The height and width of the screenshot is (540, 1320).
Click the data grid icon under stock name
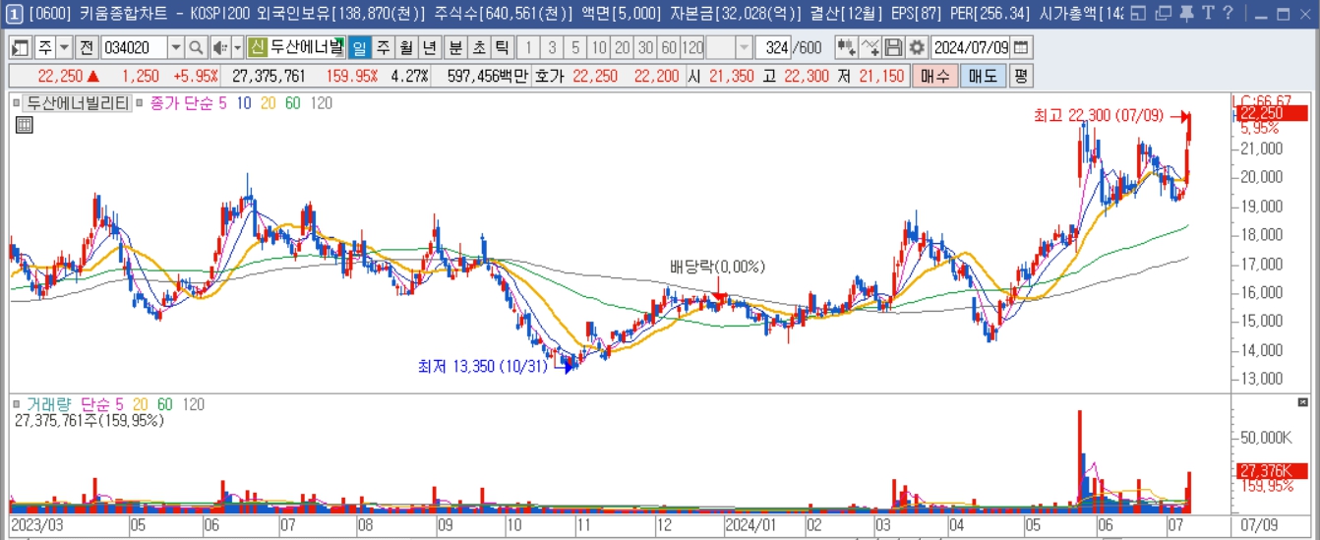(x=25, y=124)
